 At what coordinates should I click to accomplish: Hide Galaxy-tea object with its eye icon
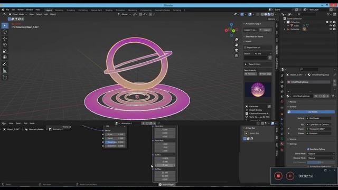(x=331, y=29)
